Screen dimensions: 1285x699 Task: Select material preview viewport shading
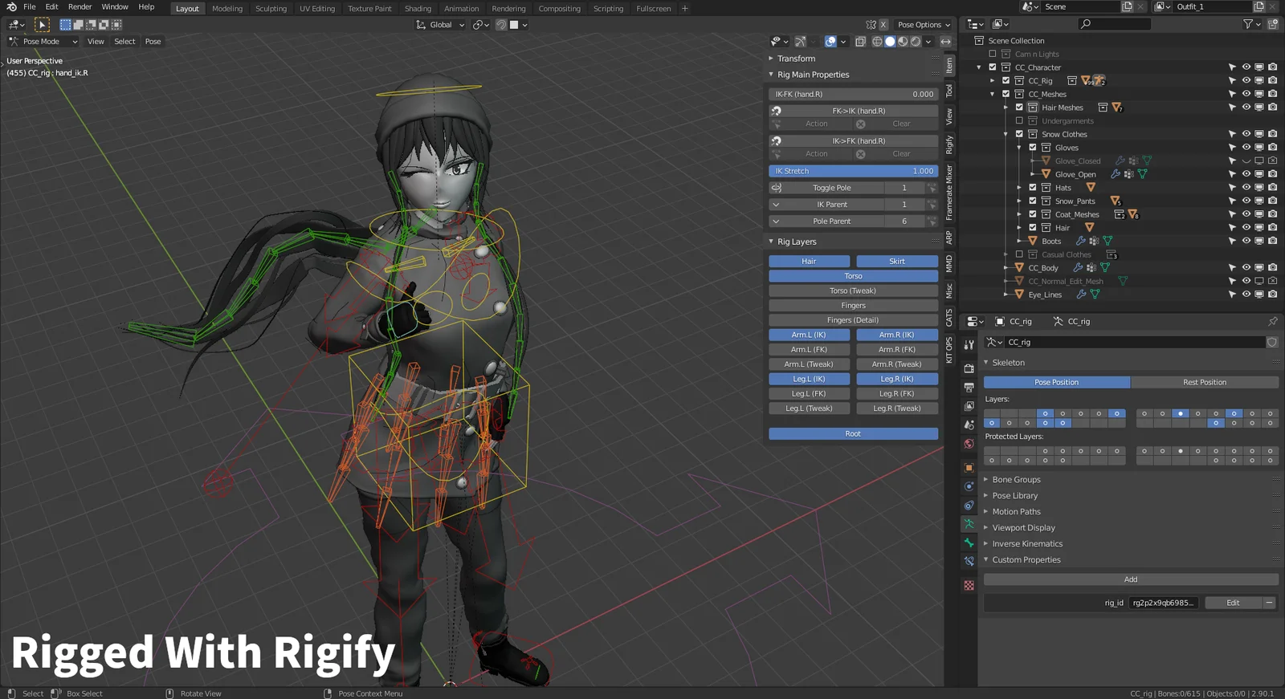pyautogui.click(x=903, y=42)
